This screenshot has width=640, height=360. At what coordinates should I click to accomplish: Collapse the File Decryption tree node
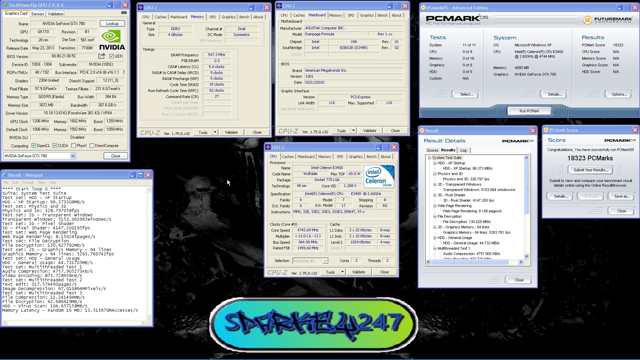(x=435, y=217)
